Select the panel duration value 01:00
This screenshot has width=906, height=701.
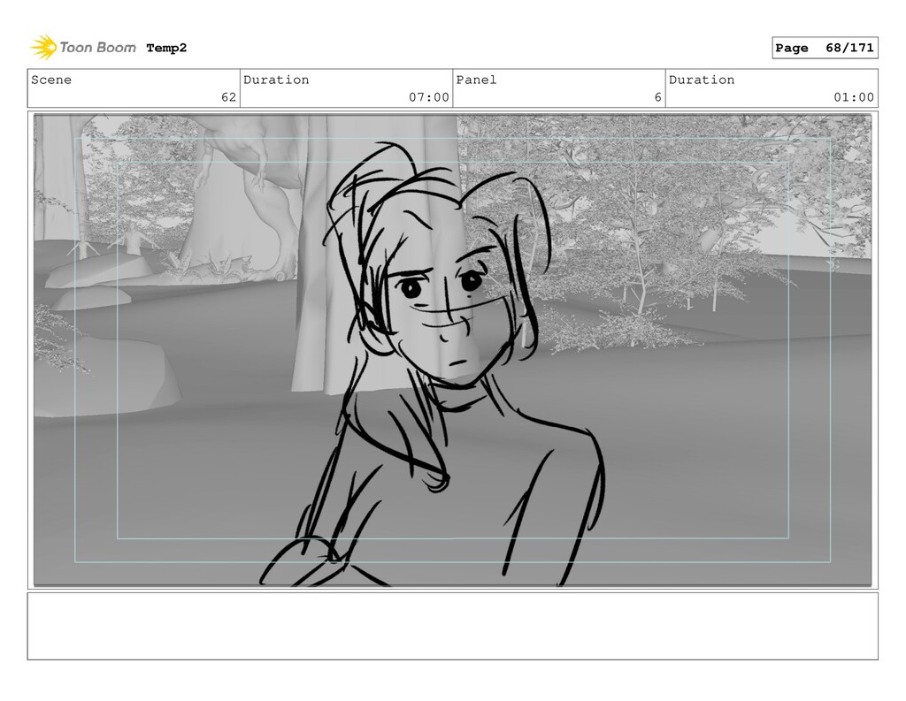[x=854, y=97]
